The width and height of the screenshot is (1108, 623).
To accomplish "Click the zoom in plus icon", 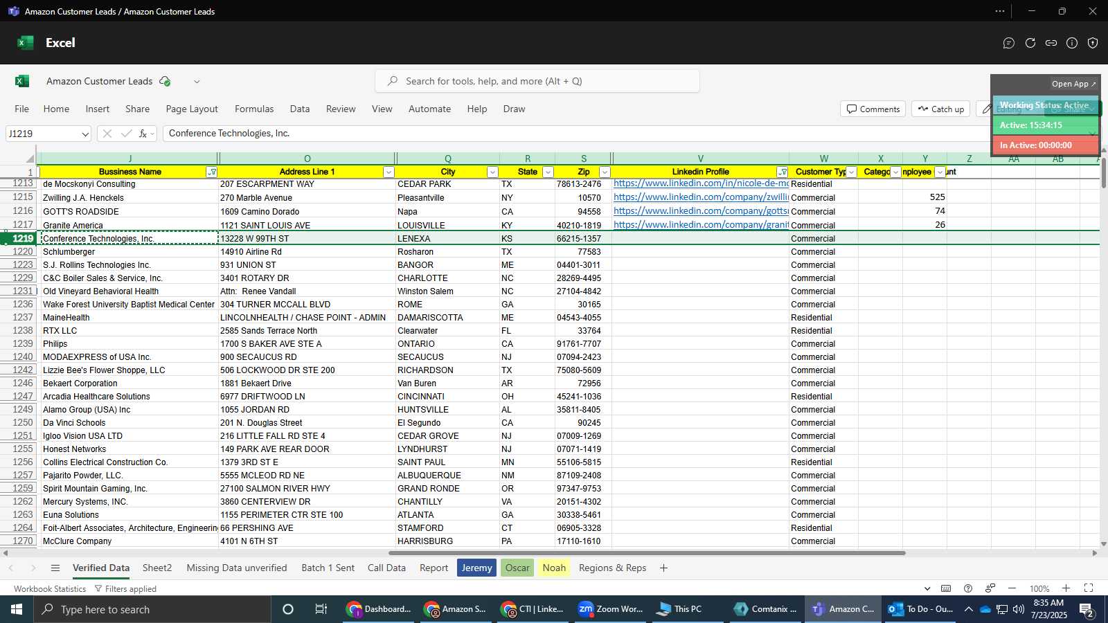I will [1066, 588].
